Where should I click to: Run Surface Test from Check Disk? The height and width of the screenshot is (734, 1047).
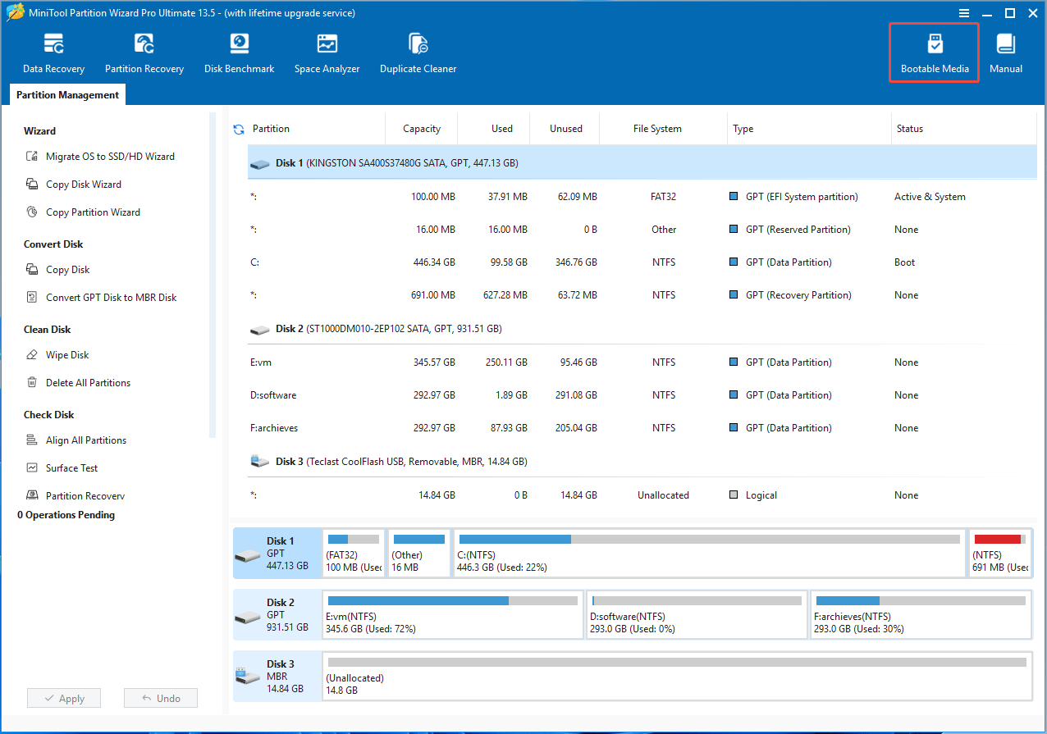click(x=71, y=468)
